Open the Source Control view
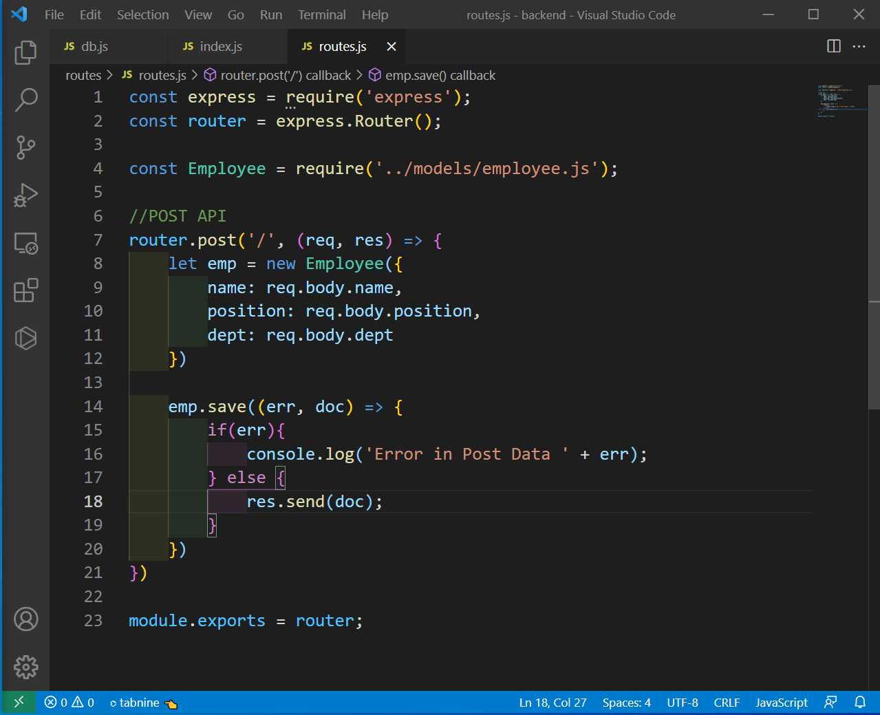This screenshot has height=715, width=880. tap(25, 147)
